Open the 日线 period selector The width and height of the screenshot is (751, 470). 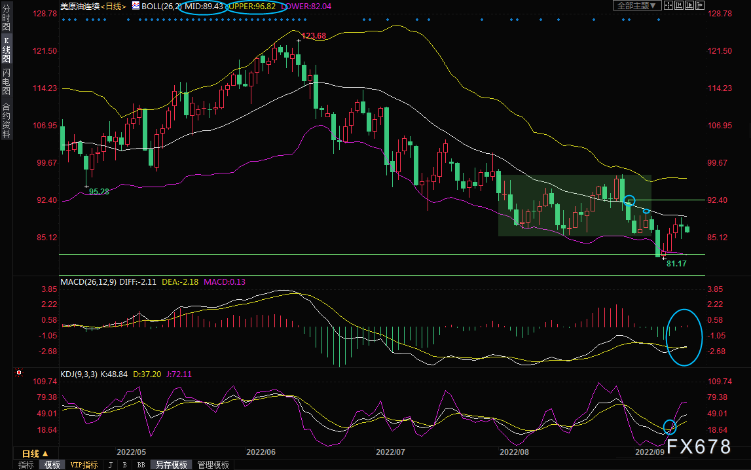pyautogui.click(x=35, y=453)
